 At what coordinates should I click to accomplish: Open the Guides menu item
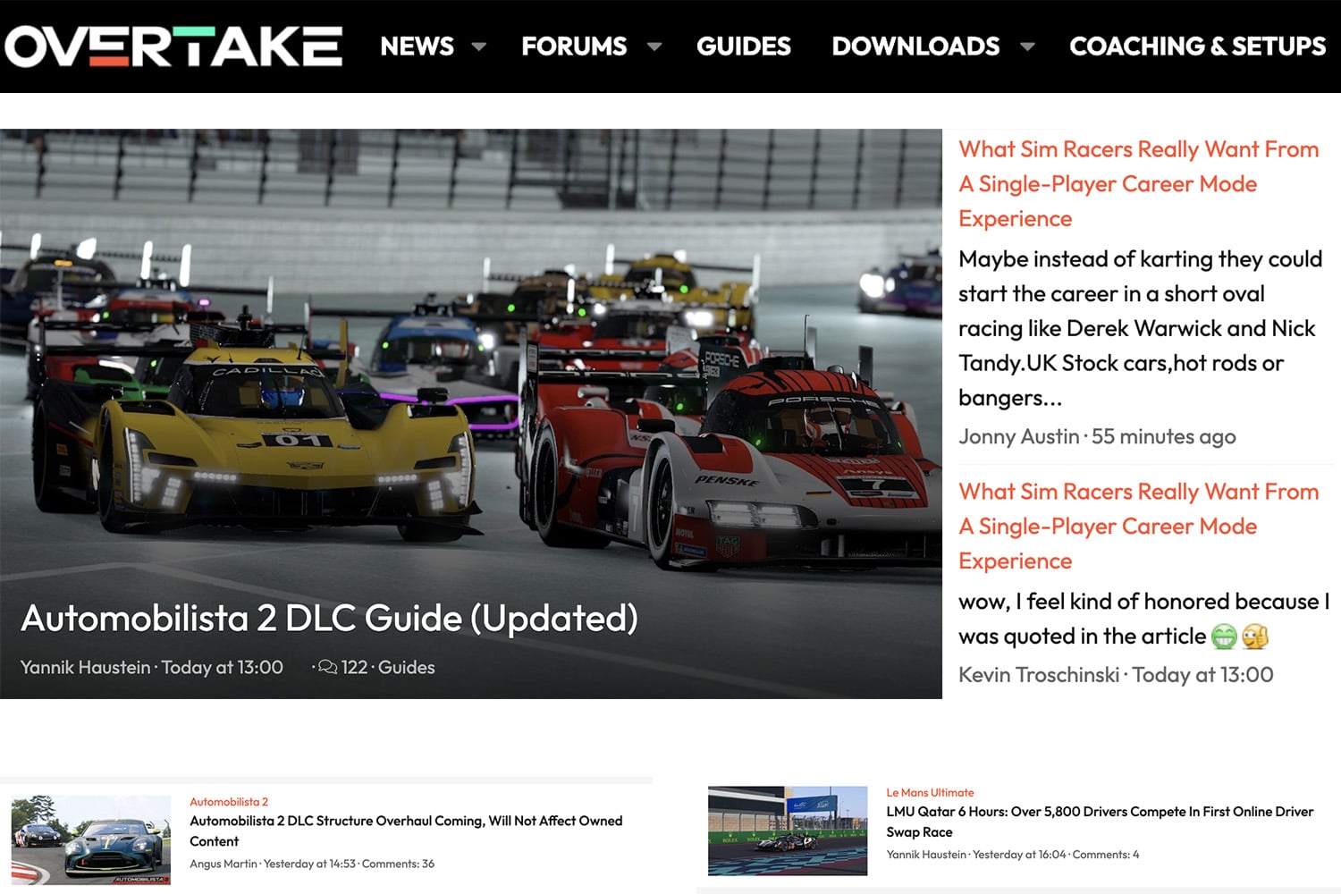[x=743, y=46]
